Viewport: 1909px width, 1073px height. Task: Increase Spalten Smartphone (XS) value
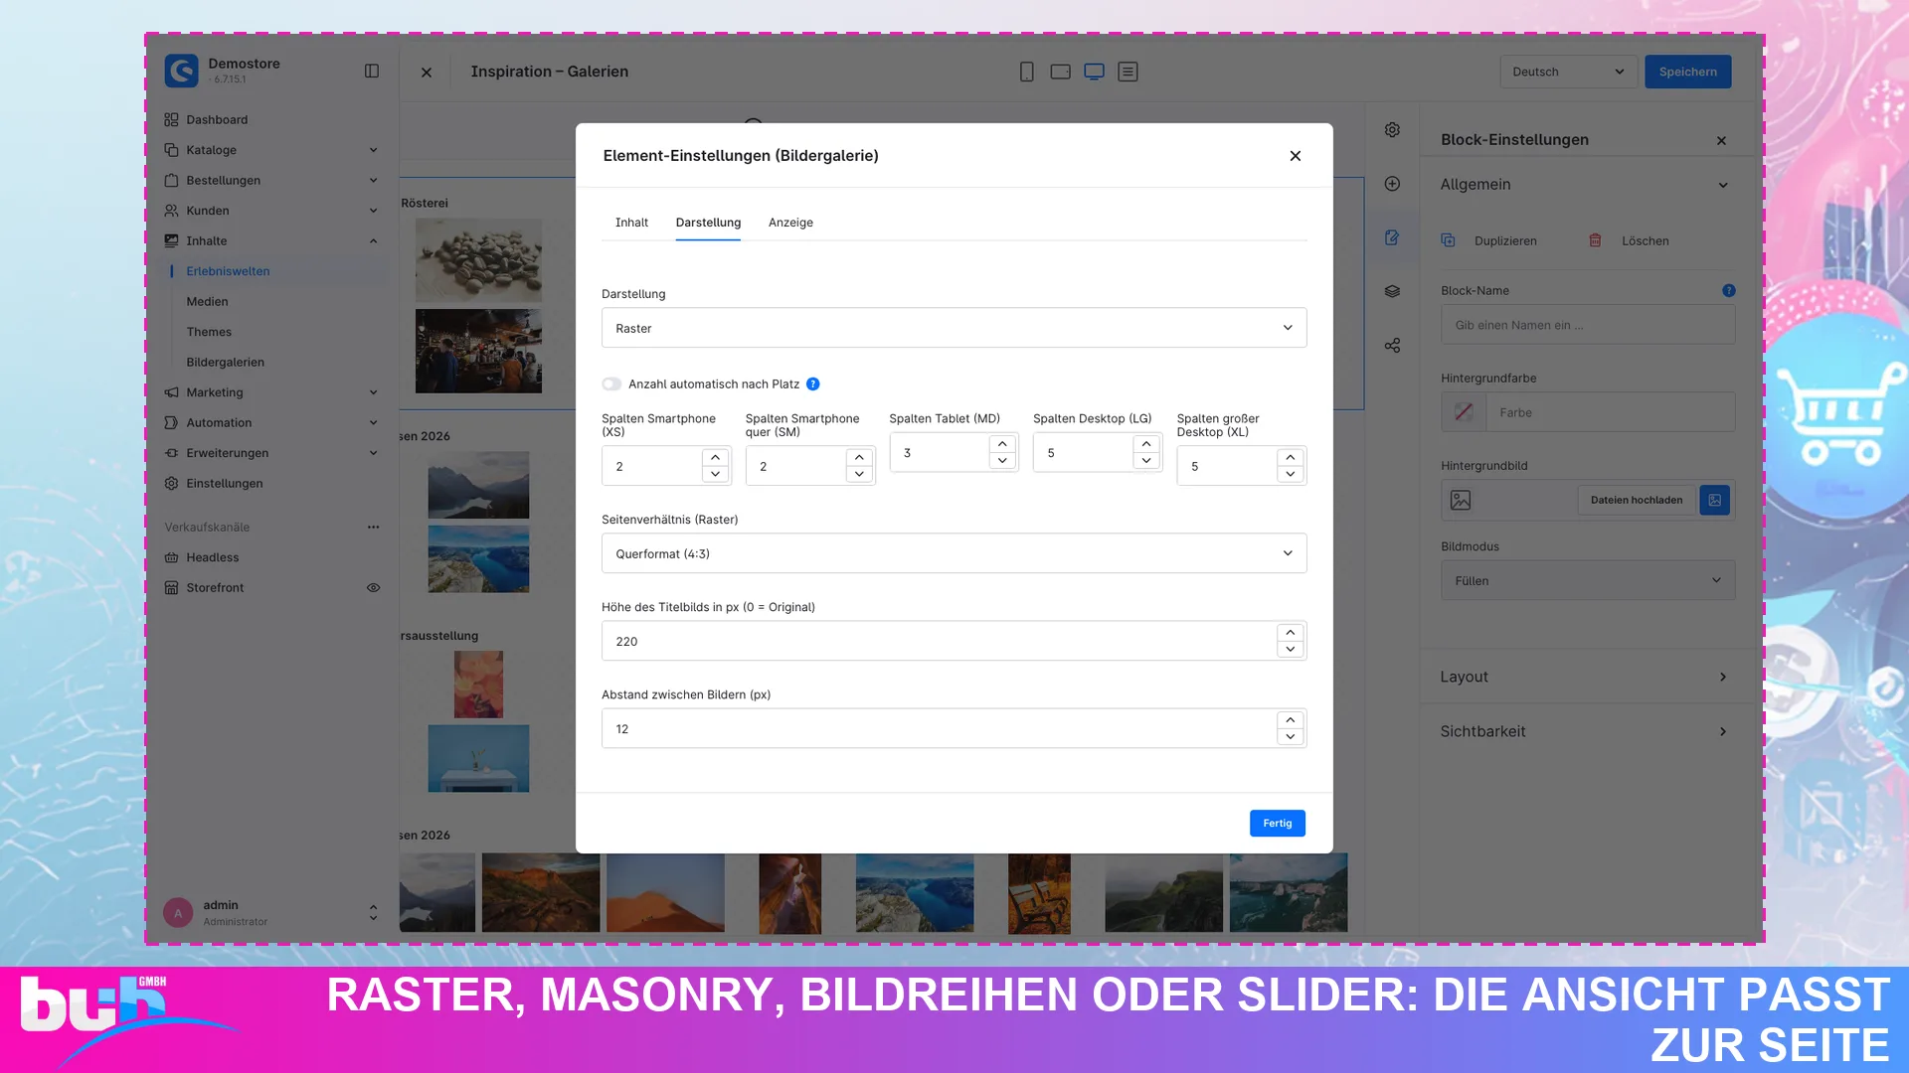715,457
